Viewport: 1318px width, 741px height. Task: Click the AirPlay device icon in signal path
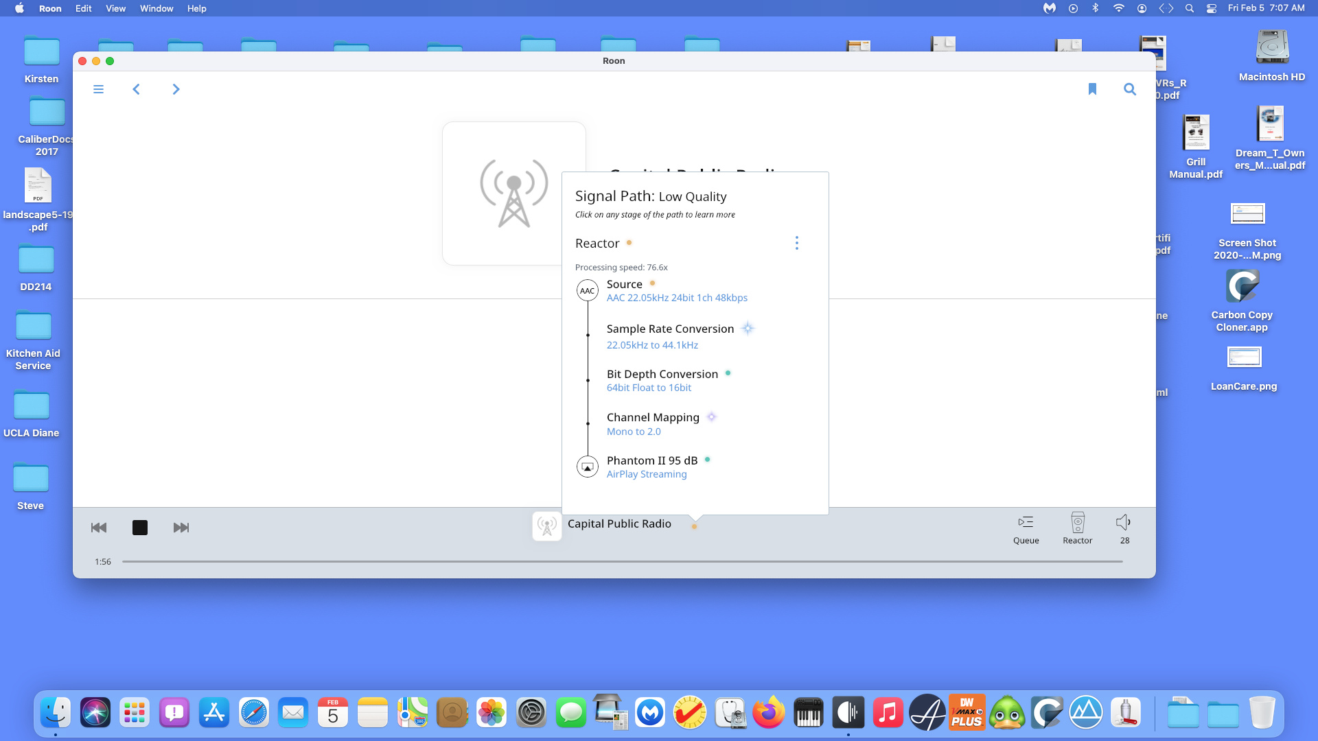click(587, 467)
